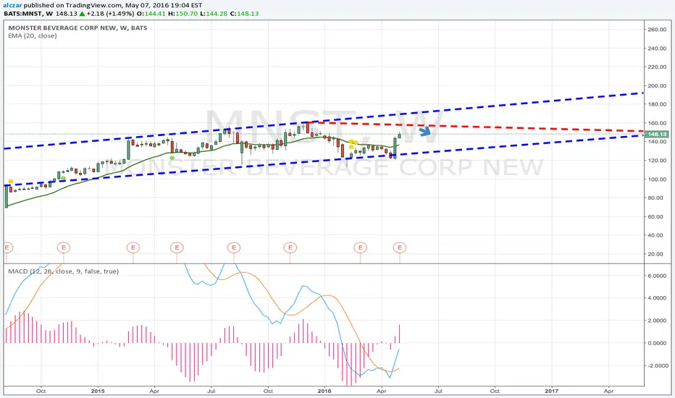This screenshot has height=398, width=675.
Task: Click the 4.0000 MACD axis label
Action: tap(658, 298)
